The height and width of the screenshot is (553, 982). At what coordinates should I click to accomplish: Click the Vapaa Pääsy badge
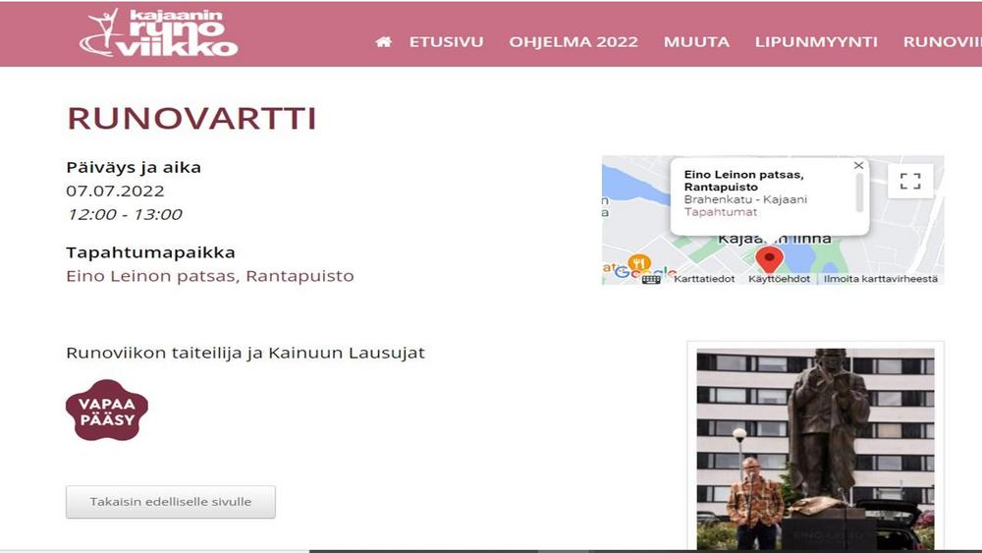[x=106, y=411]
